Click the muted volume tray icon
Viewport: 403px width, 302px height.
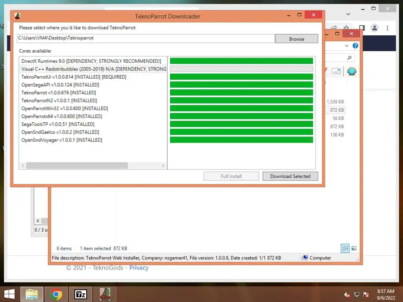click(347, 295)
